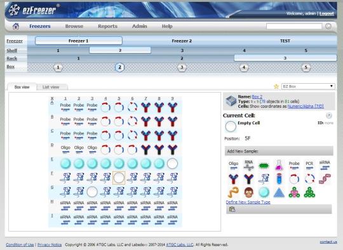Open the Admin menu
The width and height of the screenshot is (343, 250).
tap(140, 26)
